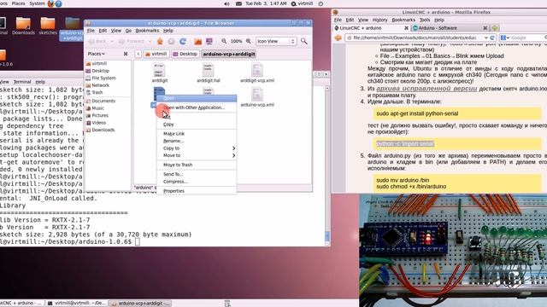Screen dimensions: 547x307
Task: Choose Properties in context menu
Action: coord(197,191)
